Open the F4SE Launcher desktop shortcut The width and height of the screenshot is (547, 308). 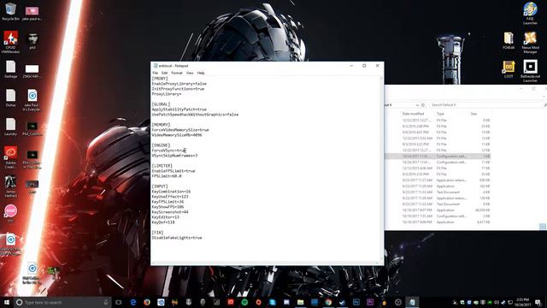(530, 14)
